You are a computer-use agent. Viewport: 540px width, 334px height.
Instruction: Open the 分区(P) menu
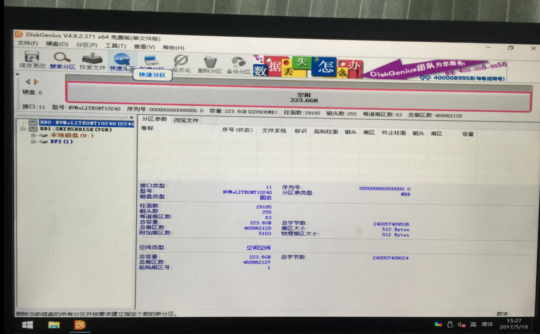[x=86, y=45]
